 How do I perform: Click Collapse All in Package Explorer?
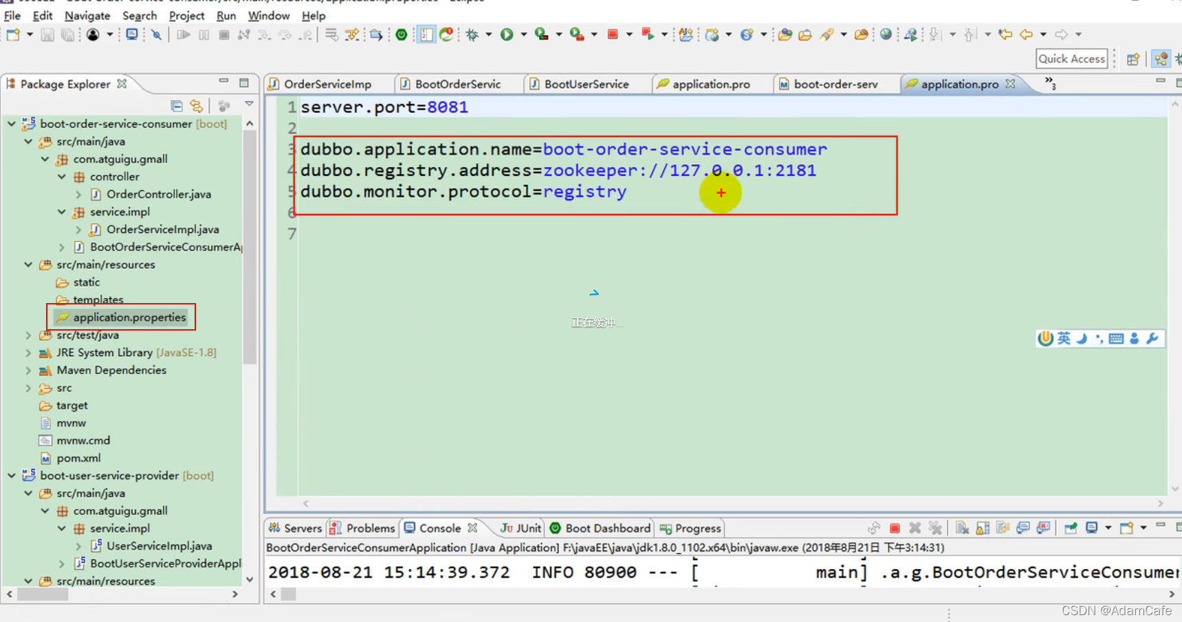(177, 106)
